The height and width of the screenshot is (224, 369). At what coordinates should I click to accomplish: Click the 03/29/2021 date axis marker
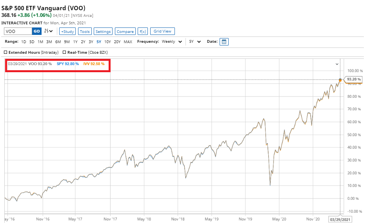pyautogui.click(x=340, y=220)
